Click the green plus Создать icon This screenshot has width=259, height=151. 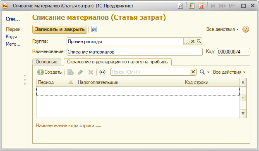click(x=40, y=72)
